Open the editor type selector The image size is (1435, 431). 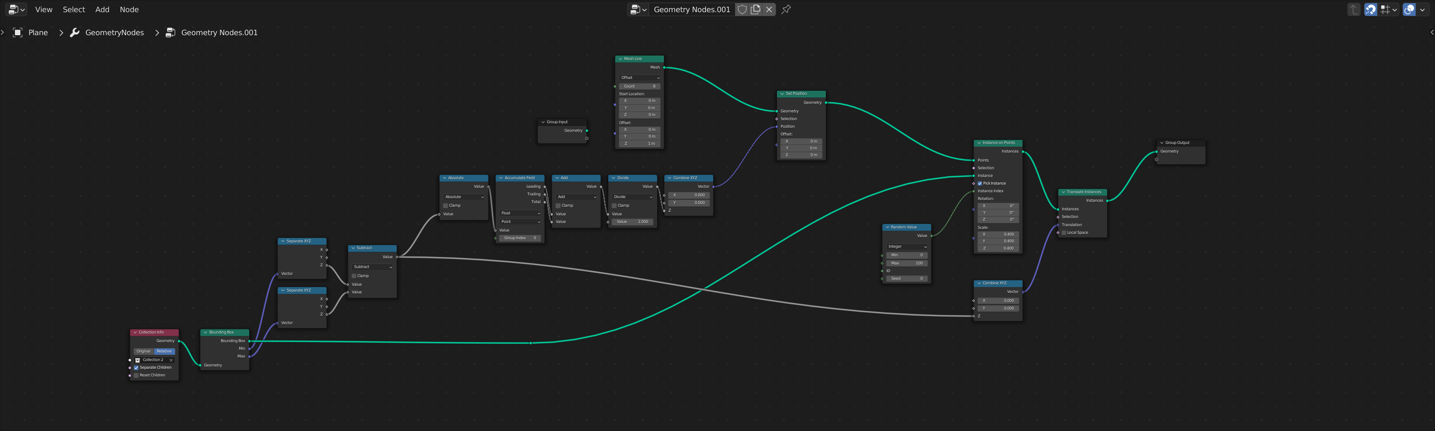pos(16,9)
